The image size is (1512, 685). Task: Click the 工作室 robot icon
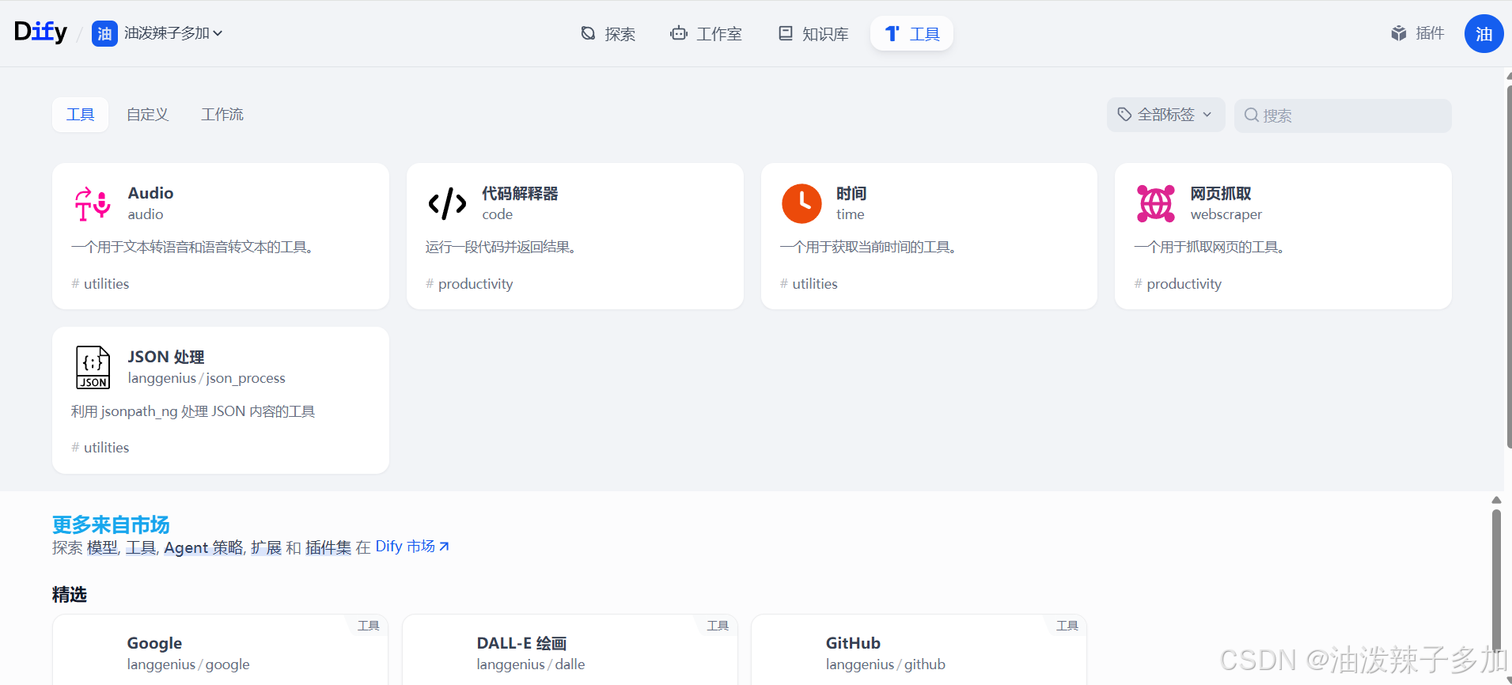coord(679,33)
